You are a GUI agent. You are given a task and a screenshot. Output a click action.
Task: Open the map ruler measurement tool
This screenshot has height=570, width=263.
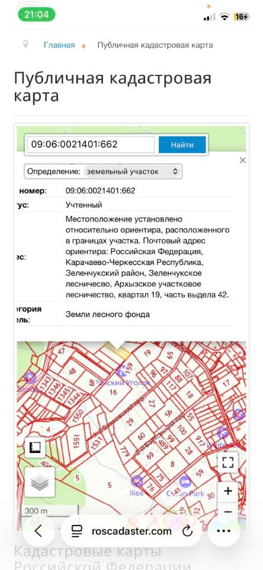(35, 448)
